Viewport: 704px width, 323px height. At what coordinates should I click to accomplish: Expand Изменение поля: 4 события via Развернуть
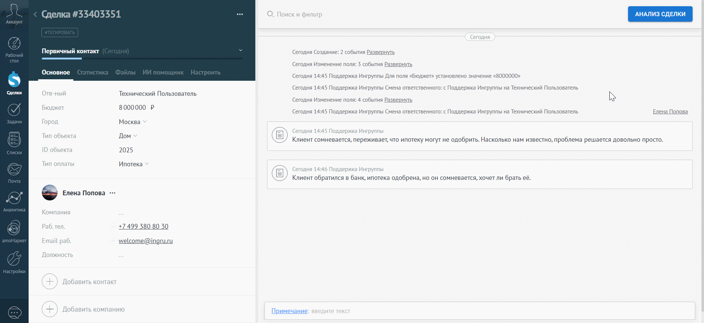[398, 100]
